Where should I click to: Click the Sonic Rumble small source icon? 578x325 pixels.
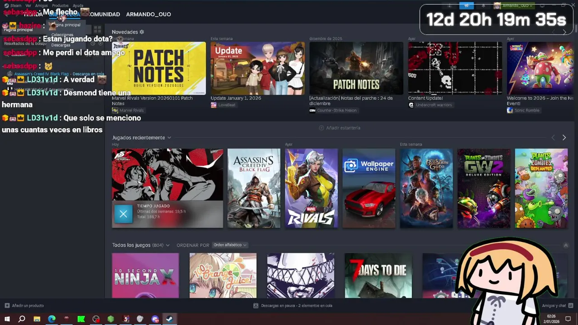click(510, 110)
